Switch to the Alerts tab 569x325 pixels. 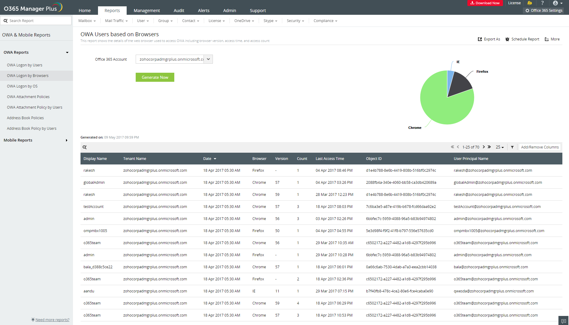point(204,11)
